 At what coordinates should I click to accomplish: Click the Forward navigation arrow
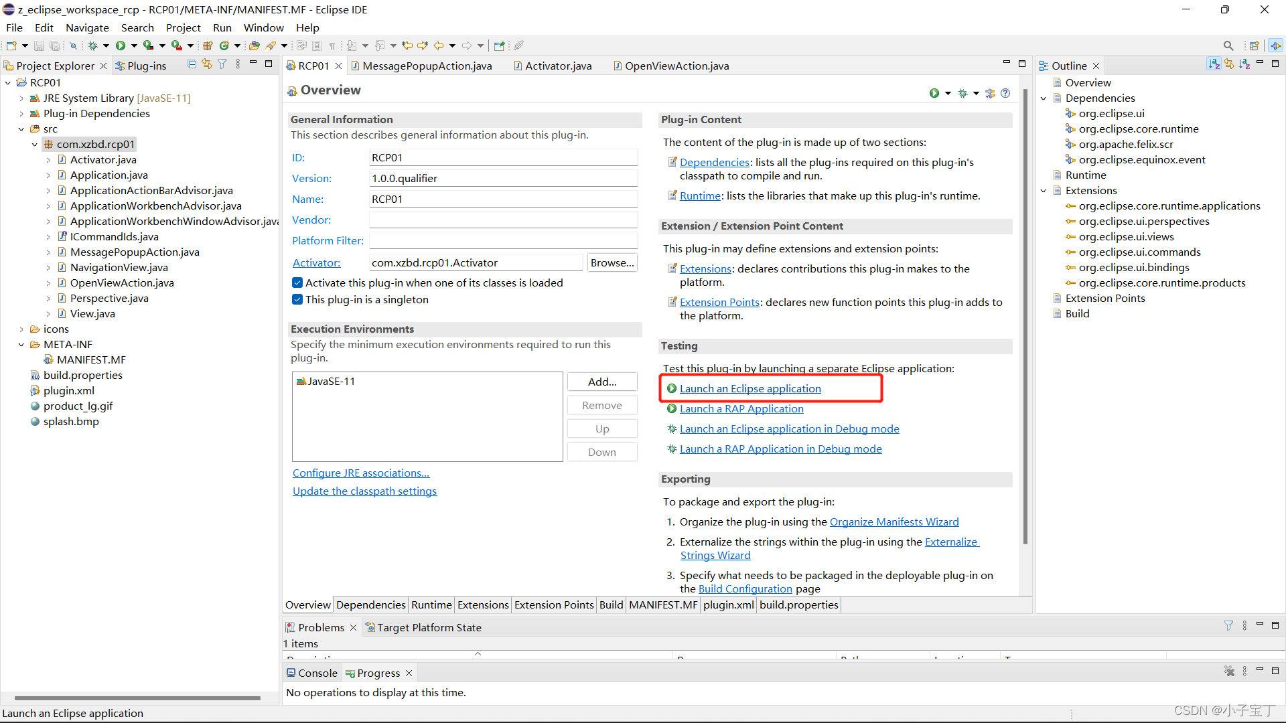[x=467, y=46]
